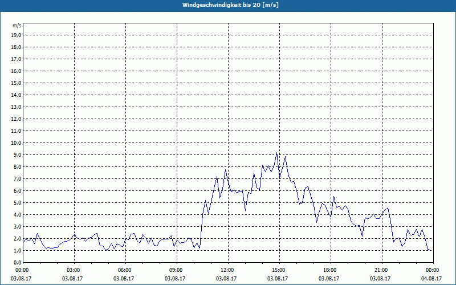The image size is (456, 285).
Task: Click the 11,0 y-axis label
Action: [x=17, y=131]
